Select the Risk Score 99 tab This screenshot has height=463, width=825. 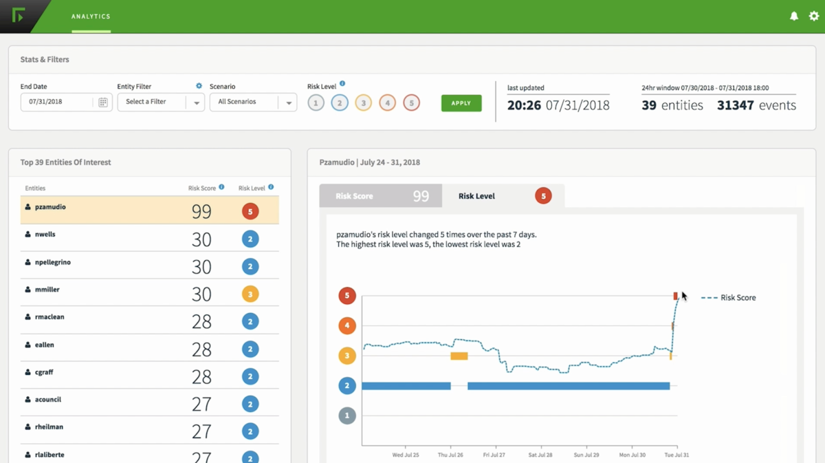point(381,196)
